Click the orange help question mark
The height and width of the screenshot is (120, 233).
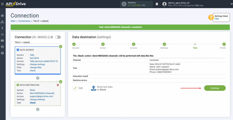pyautogui.click(x=211, y=17)
